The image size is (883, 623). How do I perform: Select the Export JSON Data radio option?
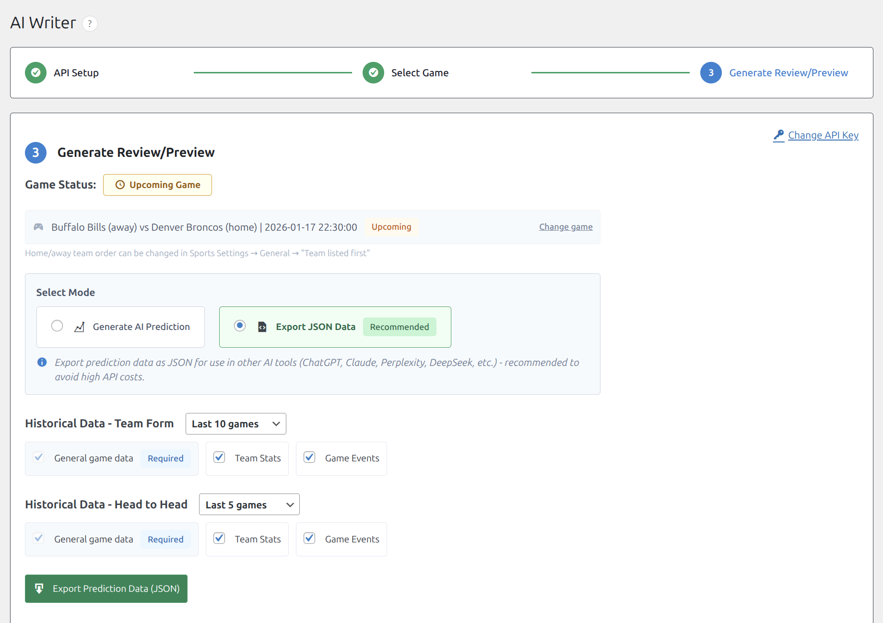(x=240, y=326)
